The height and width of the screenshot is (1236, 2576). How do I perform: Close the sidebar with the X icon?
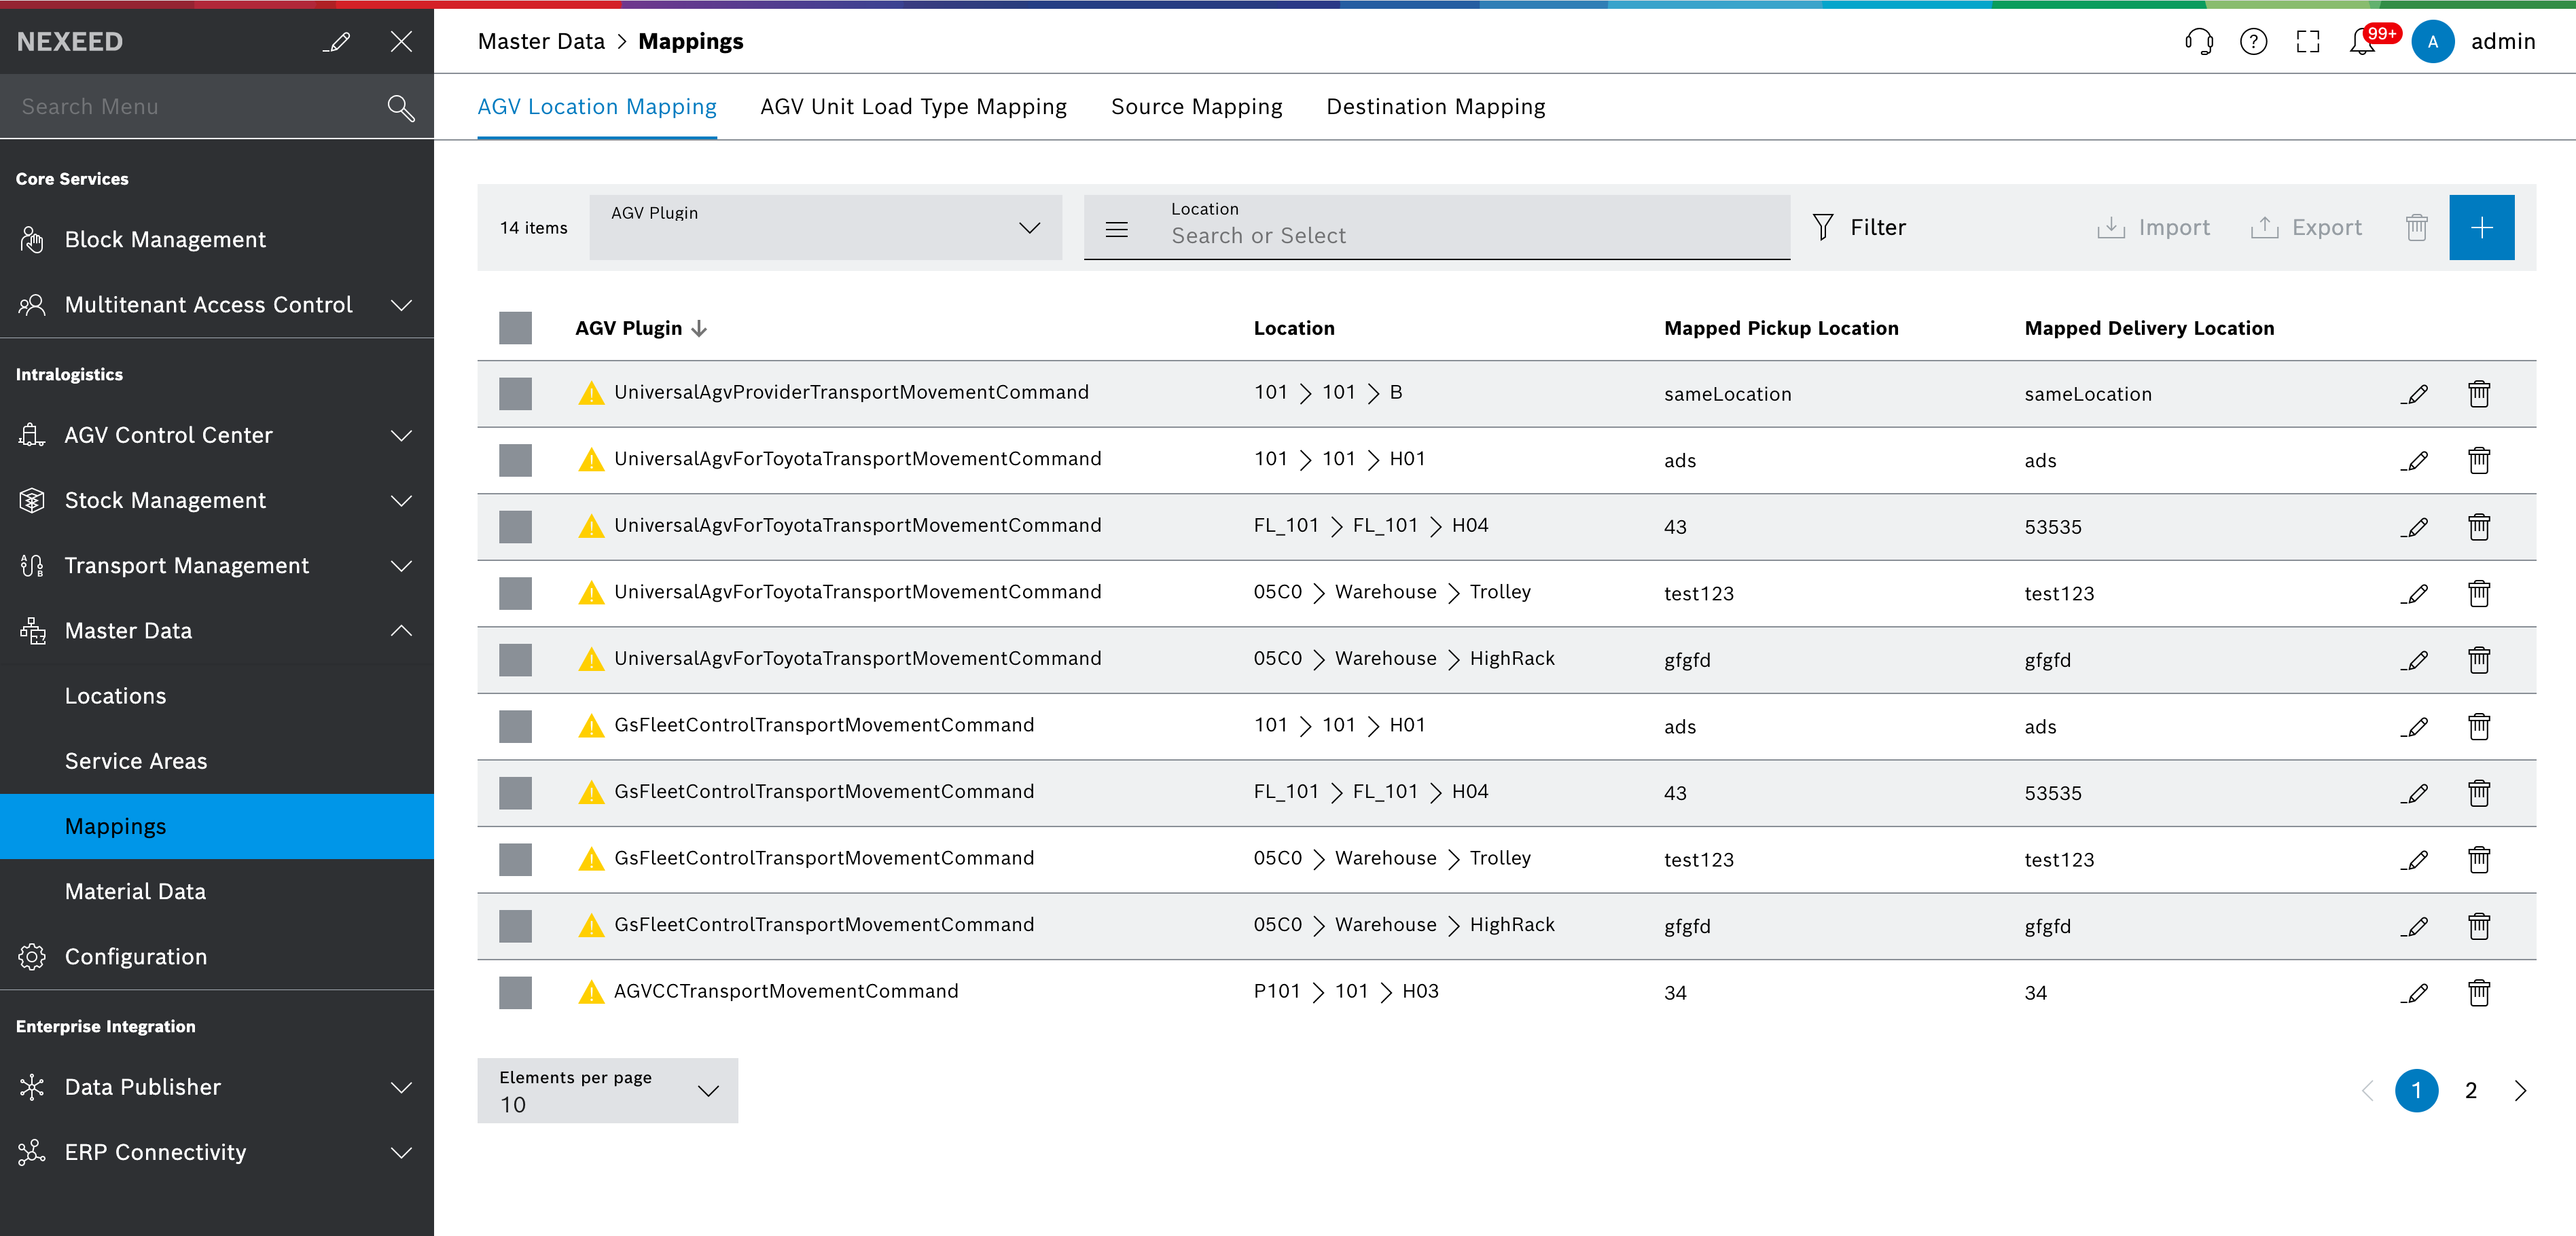click(401, 41)
